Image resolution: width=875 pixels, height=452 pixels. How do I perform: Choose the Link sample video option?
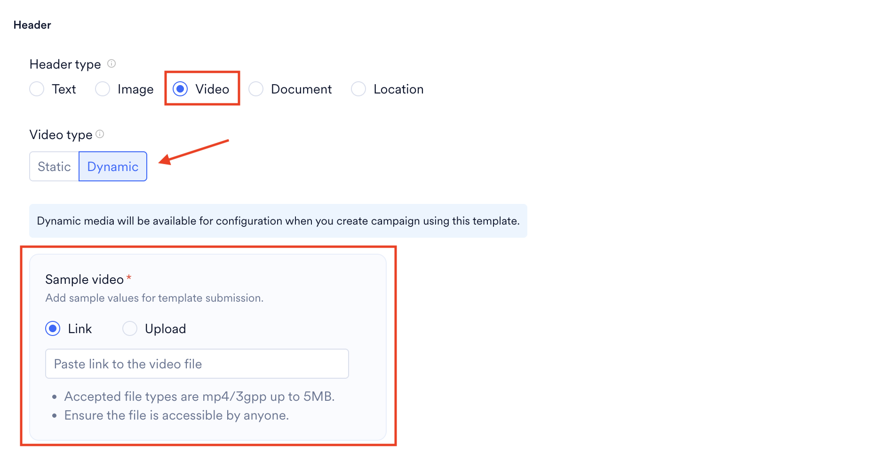coord(53,328)
